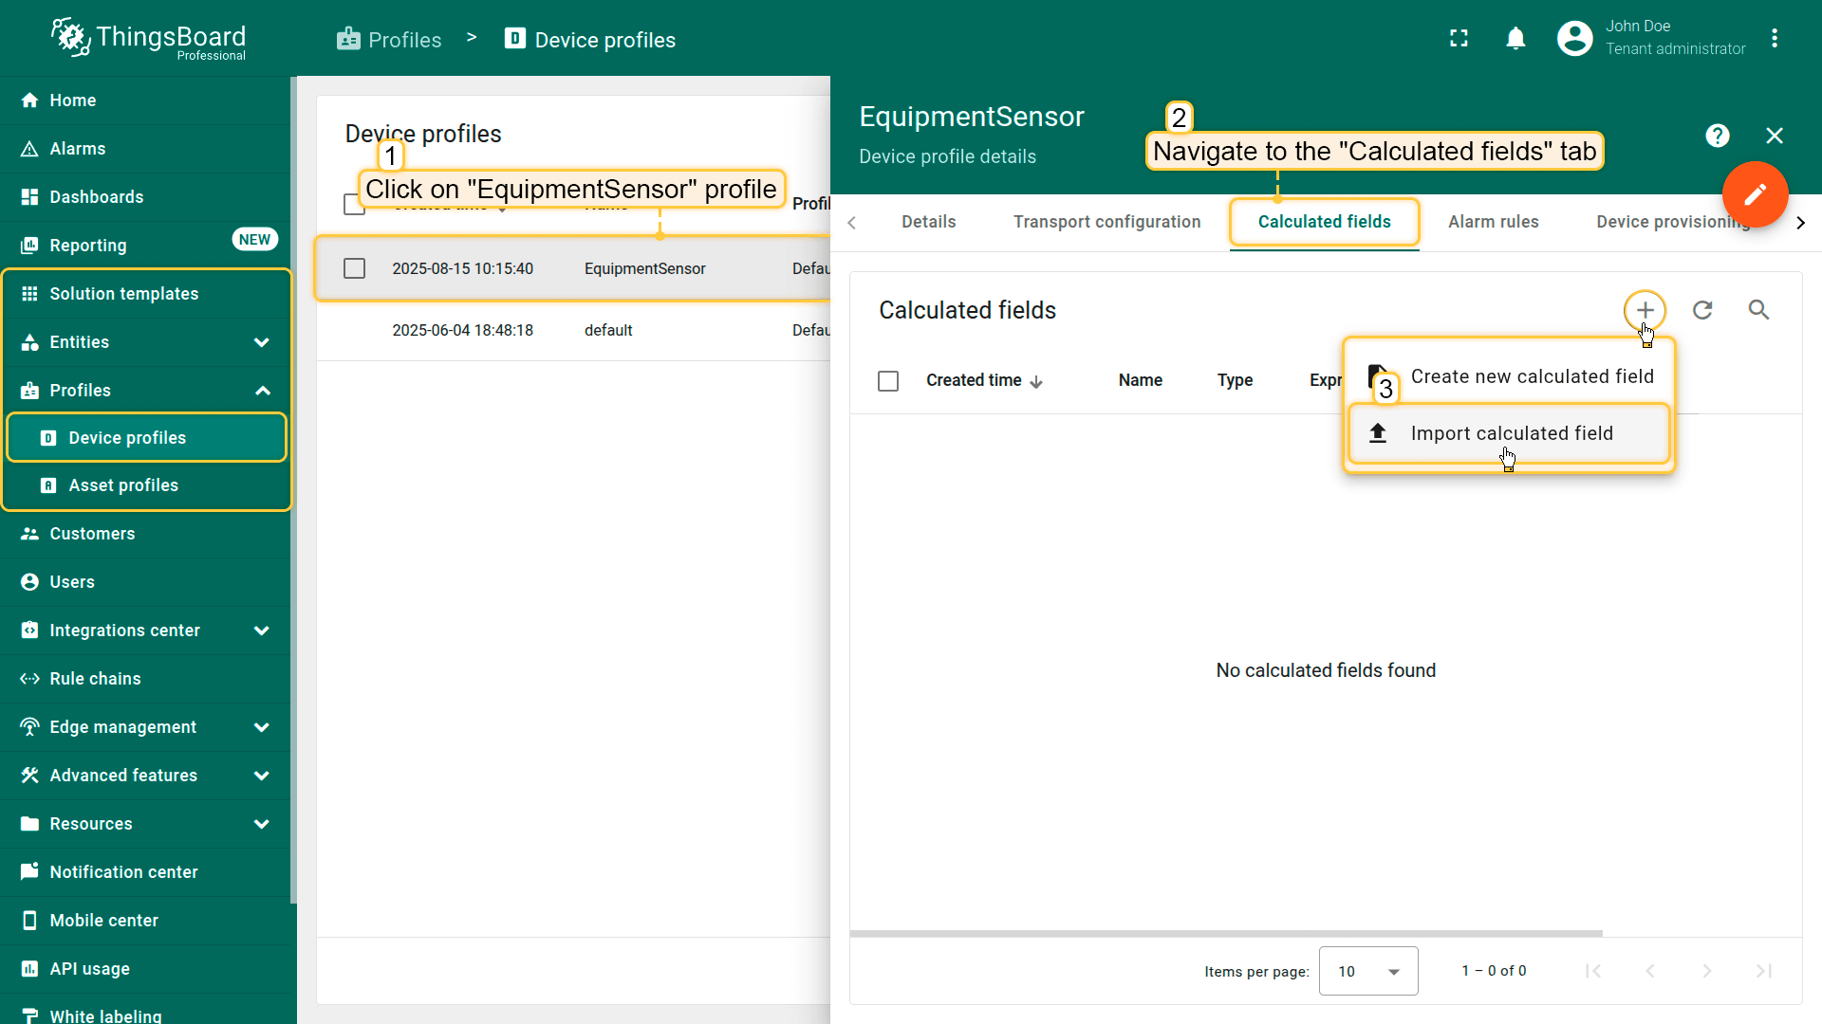Open the help question mark icon
This screenshot has width=1822, height=1024.
pyautogui.click(x=1717, y=136)
